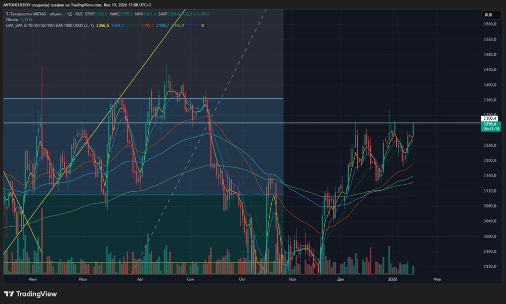Click 3000,0 on the price scale
This screenshot has height=304, width=506.
pyautogui.click(x=490, y=236)
